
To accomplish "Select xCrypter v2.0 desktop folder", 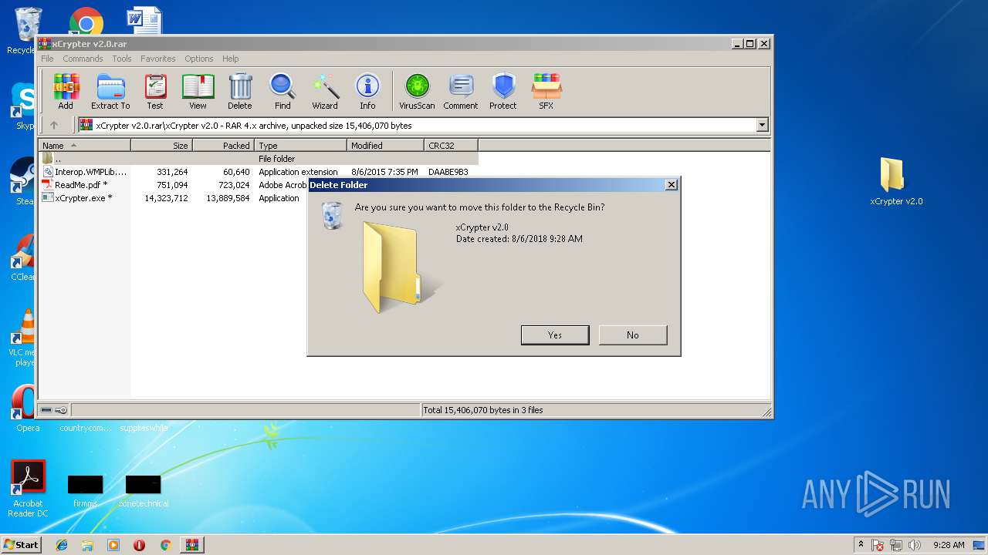I will point(895,182).
